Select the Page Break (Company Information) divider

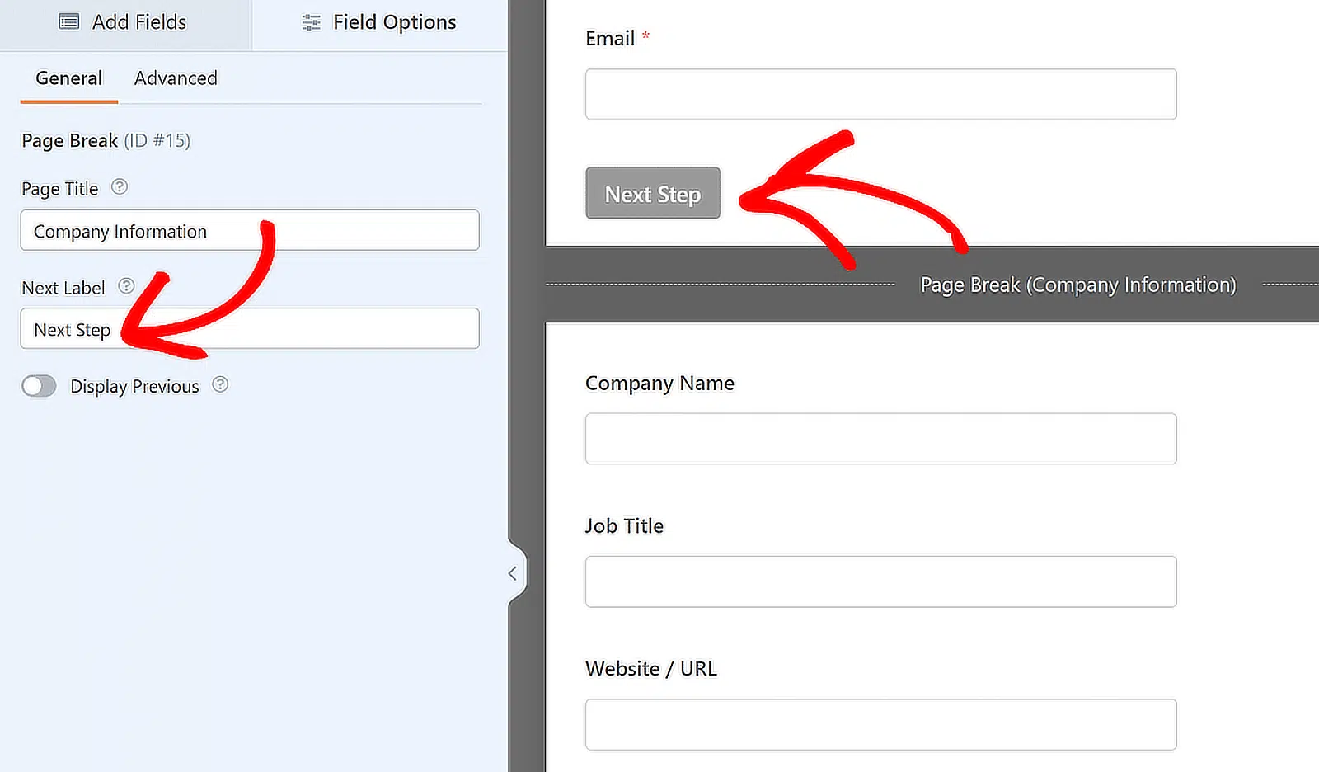point(1077,285)
